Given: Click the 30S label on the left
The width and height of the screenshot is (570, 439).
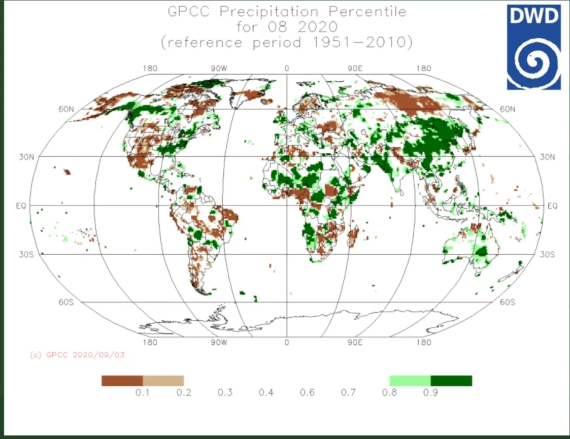Looking at the screenshot, I should (26, 254).
